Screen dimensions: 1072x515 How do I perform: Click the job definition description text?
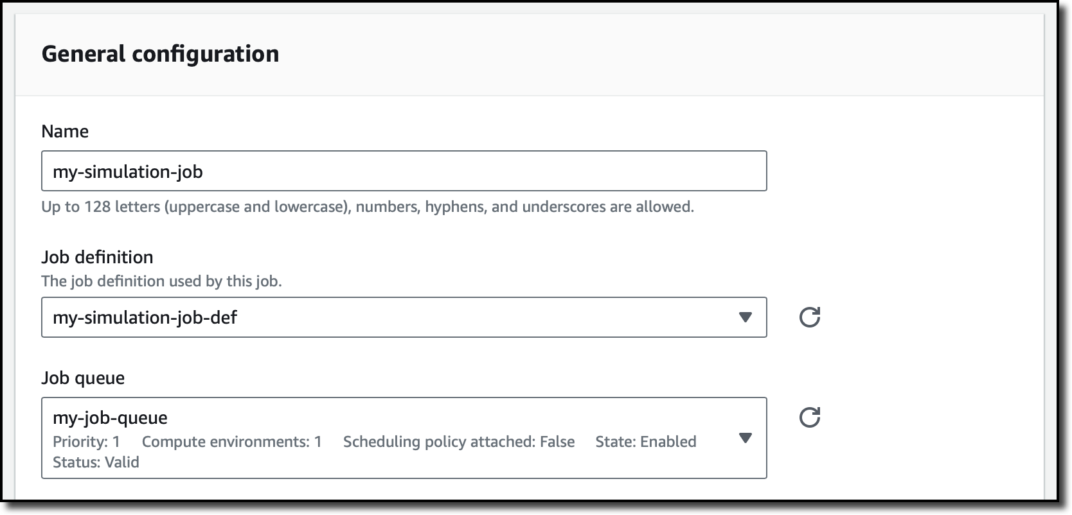pyautogui.click(x=161, y=281)
